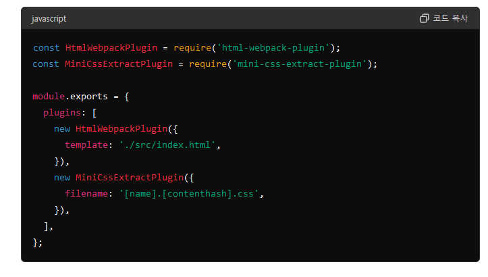Viewport: 488px width, 277px height.
Task: Click the copy icon in code header
Action: pyautogui.click(x=424, y=18)
